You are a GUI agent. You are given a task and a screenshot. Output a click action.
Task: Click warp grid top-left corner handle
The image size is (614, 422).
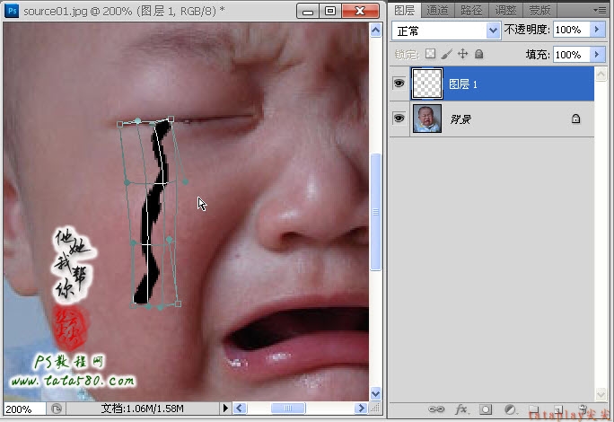(119, 124)
